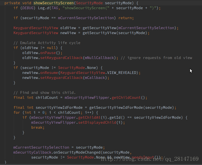Click the VIEW_REVEALED constant
The width and height of the screenshot is (202, 165).
122,73
